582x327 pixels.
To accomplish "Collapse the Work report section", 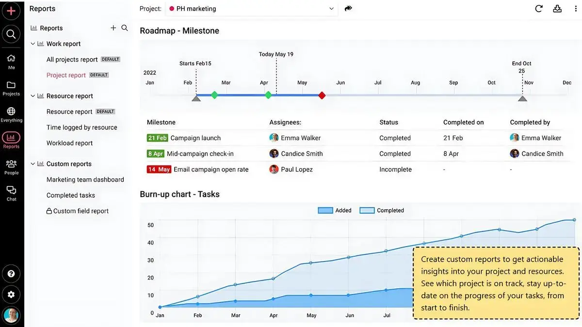I will (x=33, y=44).
